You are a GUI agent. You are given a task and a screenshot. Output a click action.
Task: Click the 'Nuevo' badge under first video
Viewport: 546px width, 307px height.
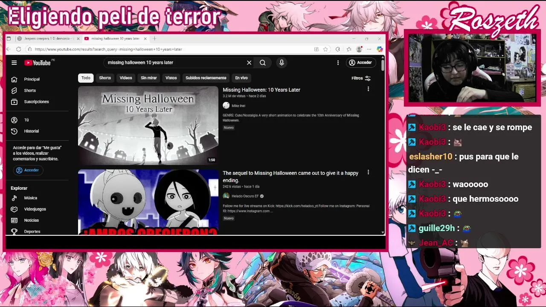[229, 128]
